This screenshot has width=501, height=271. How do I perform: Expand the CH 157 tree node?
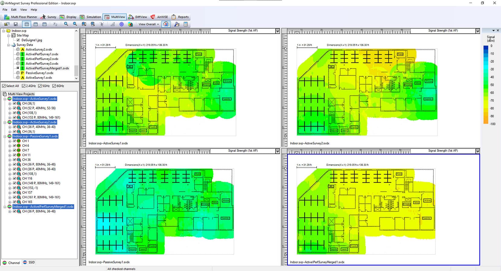pyautogui.click(x=10, y=193)
